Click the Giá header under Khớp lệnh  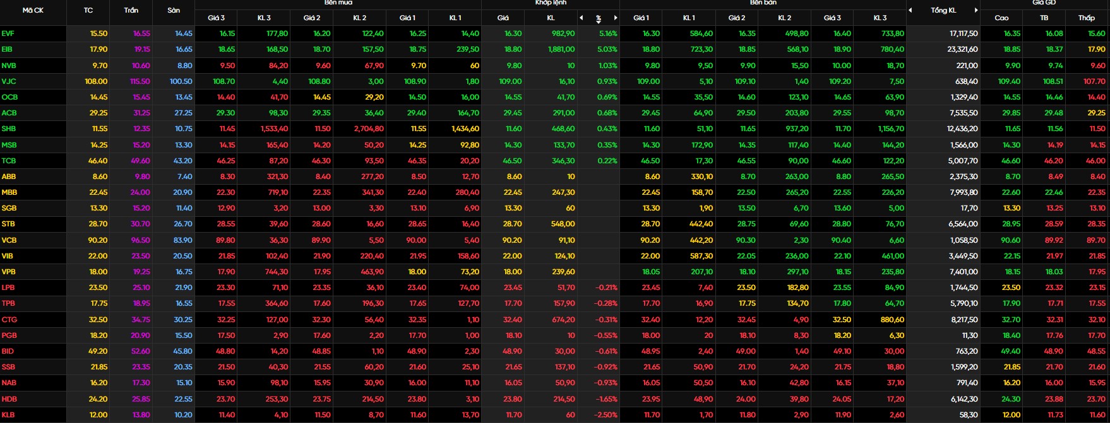click(x=503, y=18)
